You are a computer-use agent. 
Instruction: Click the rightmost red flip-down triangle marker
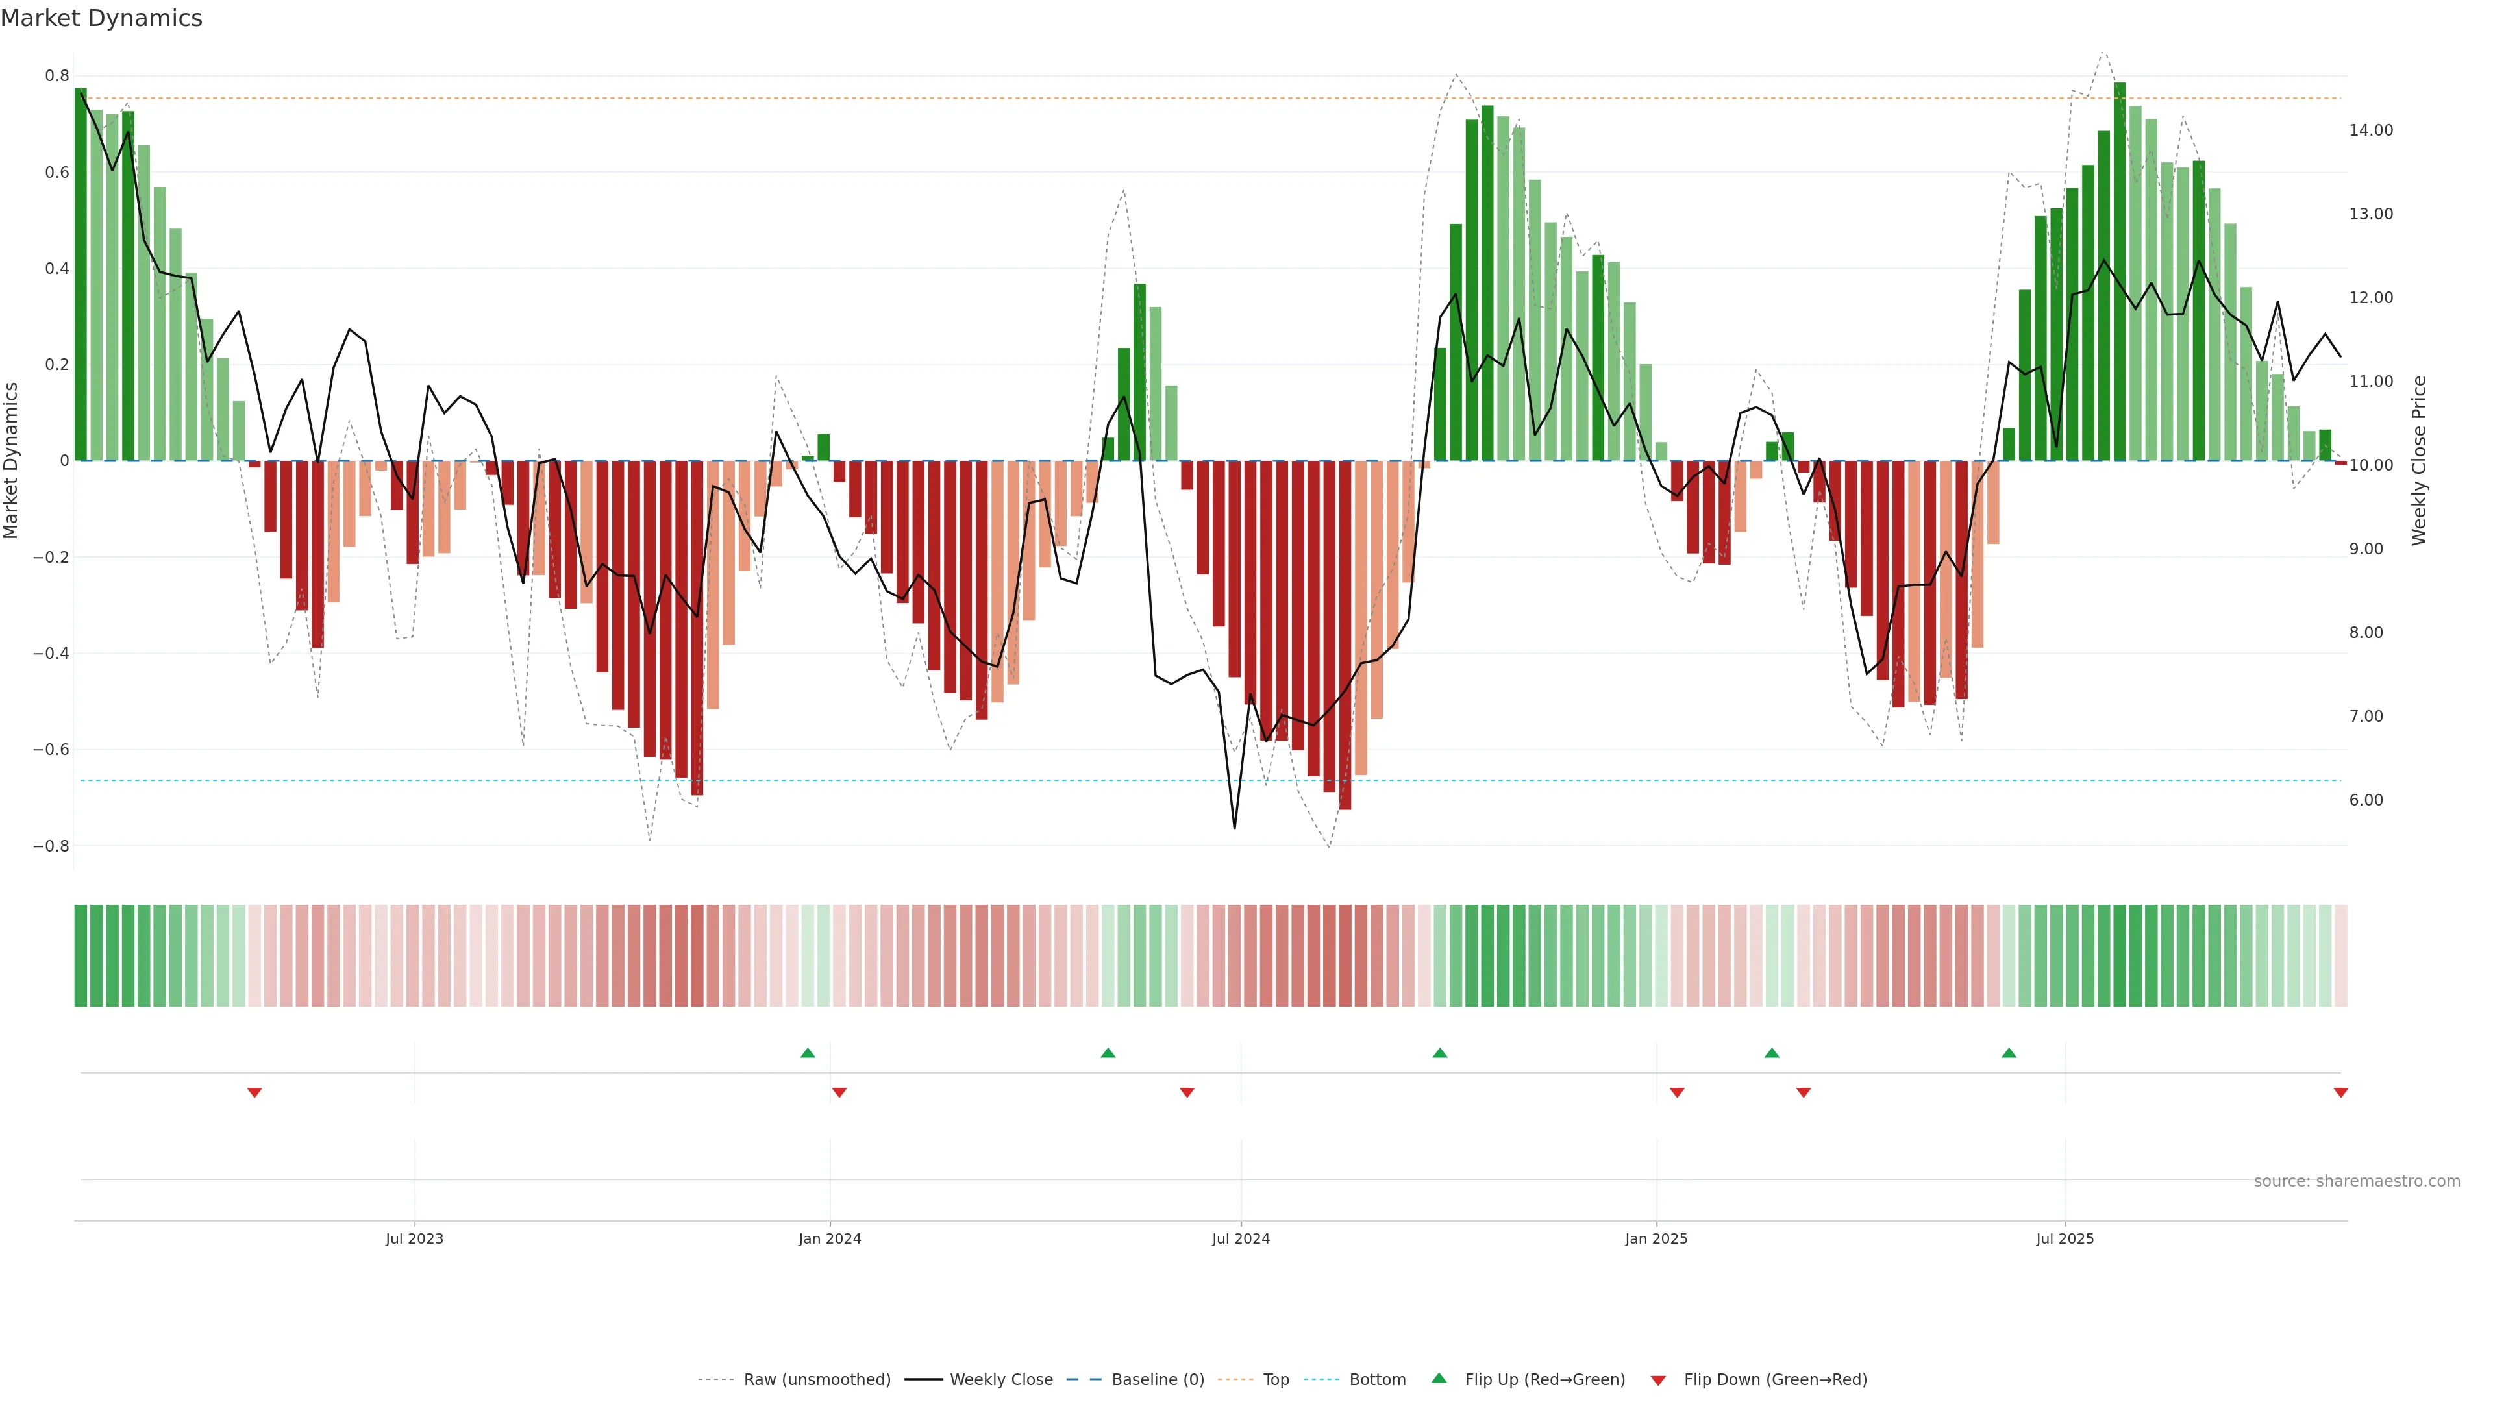tap(2341, 1092)
